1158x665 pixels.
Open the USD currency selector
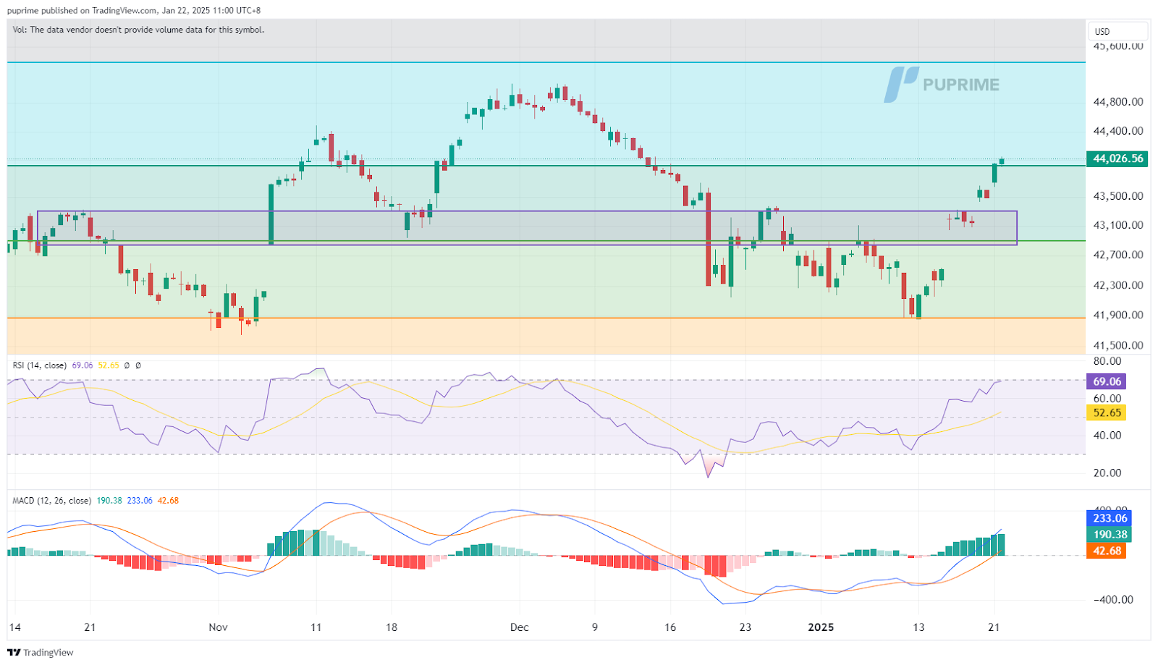click(1118, 31)
